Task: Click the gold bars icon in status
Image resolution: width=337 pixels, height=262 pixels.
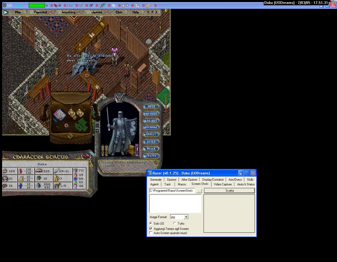Action: point(56,179)
